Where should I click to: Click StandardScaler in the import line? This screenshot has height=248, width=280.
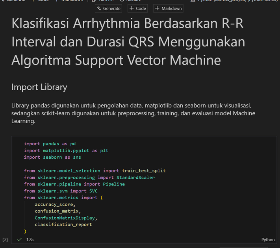click(136, 178)
